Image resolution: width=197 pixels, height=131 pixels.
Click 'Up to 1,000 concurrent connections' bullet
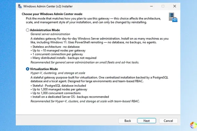tap(56, 93)
